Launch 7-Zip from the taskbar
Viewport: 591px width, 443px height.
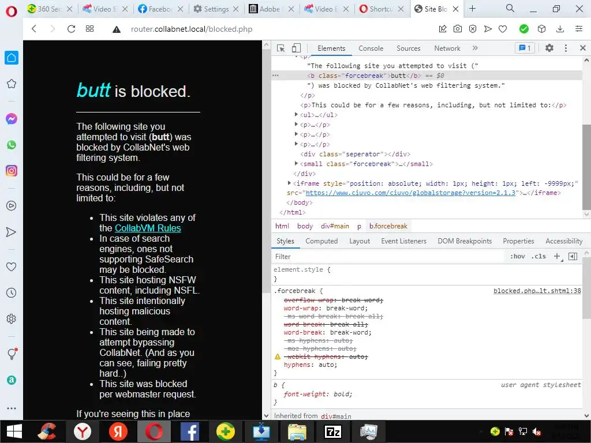point(333,431)
